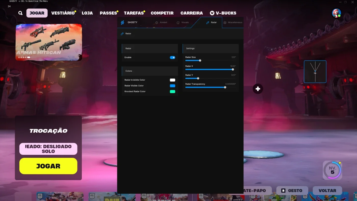Viewport: 357px width, 201px height.
Task: Switch to the Visuals tab label
Action: point(185,22)
